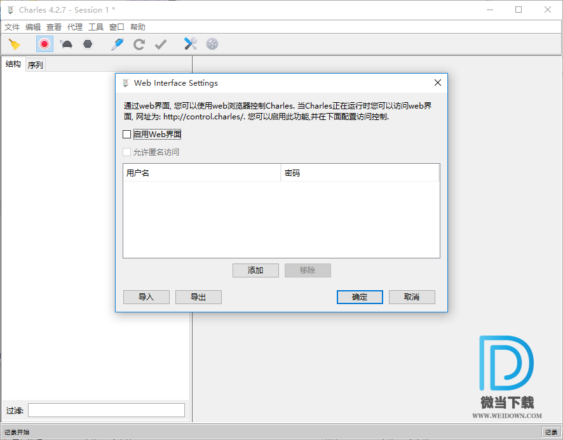Click the Charles icon in dialog title

(126, 83)
